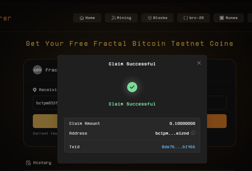Copy the bc1pm...elznd address

coord(193,133)
